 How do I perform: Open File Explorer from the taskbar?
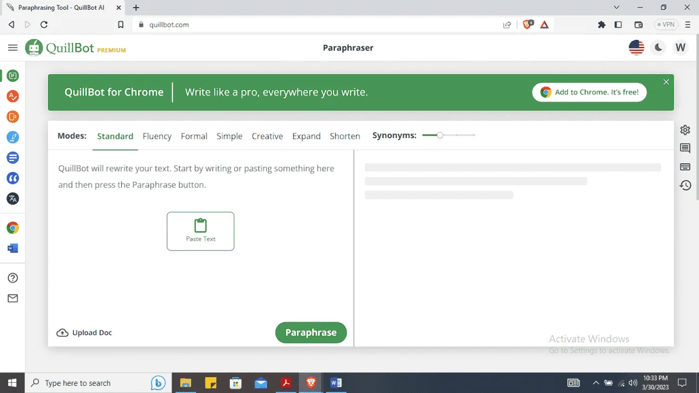pos(186,383)
